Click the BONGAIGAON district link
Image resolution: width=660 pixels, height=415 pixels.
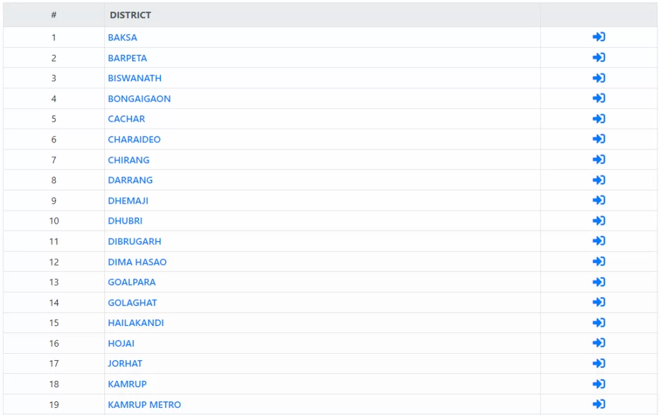click(139, 99)
